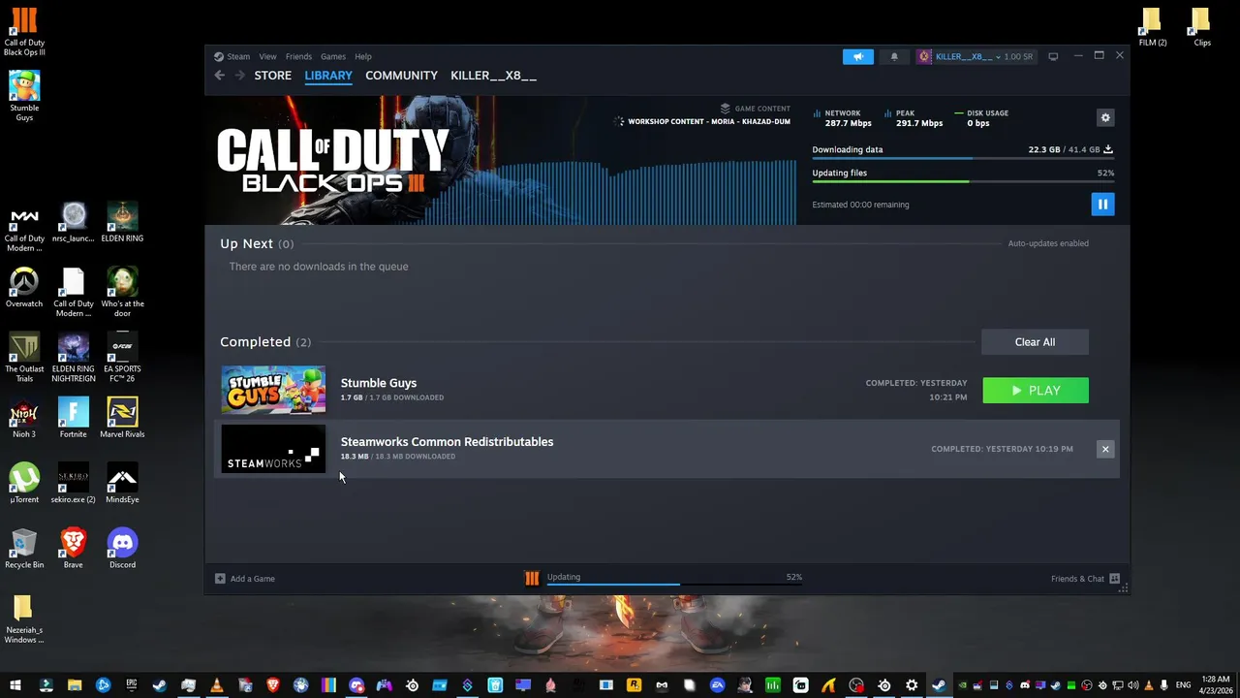Open the Windows Start menu
Screen dimensions: 1240x698
[15, 685]
